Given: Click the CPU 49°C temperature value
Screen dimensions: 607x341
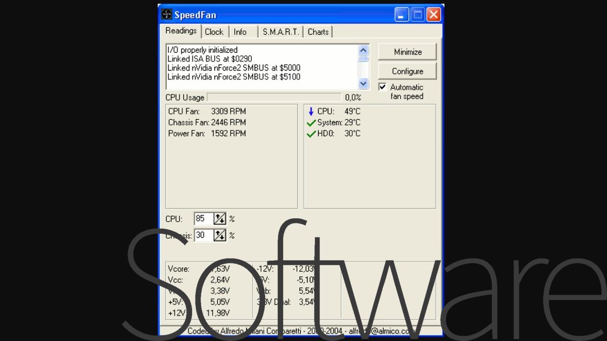Looking at the screenshot, I should tap(352, 111).
